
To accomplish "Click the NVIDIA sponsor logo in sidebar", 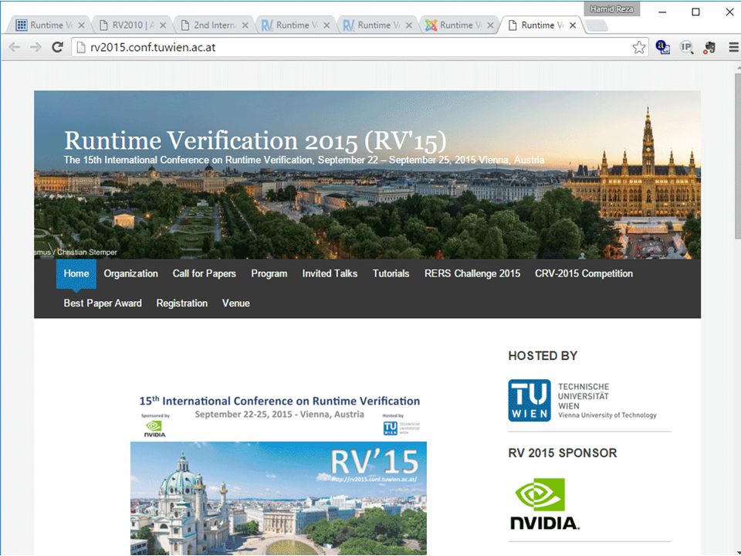I will 544,504.
